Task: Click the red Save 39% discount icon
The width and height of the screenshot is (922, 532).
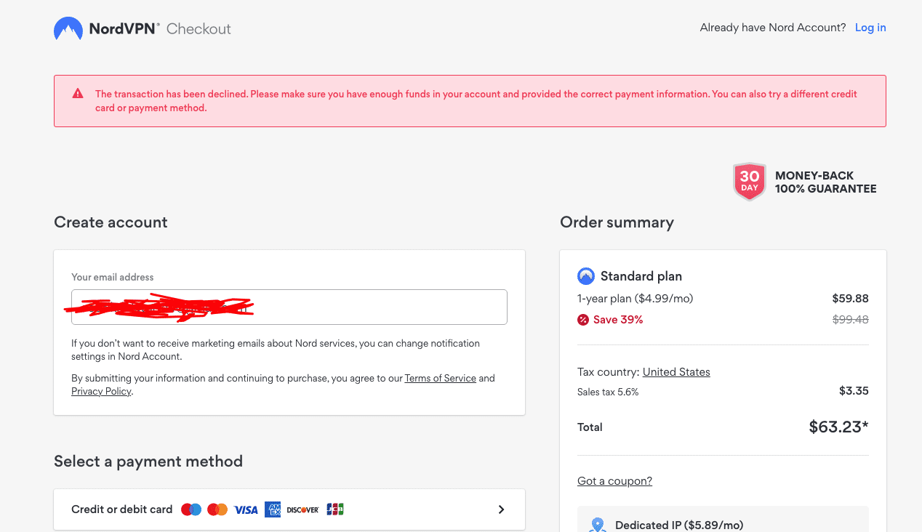Action: pos(583,320)
